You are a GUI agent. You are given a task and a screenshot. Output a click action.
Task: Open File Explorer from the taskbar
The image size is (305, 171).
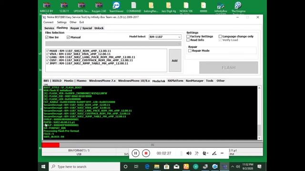(x=157, y=167)
